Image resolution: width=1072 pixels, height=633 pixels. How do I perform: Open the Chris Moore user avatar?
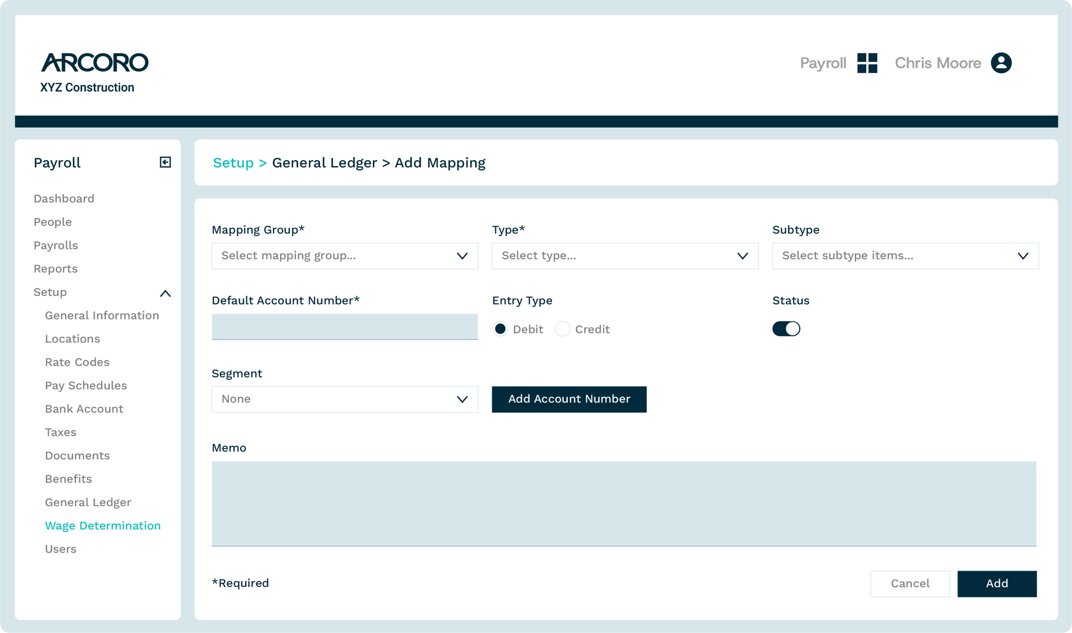coord(1001,63)
